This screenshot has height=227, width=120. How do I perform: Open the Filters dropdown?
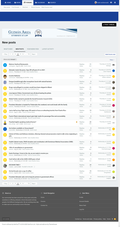pos(112,60)
